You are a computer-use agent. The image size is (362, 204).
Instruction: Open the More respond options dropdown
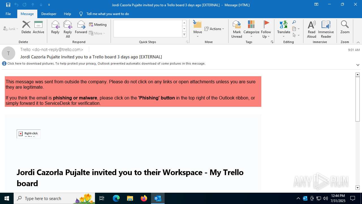pyautogui.click(x=97, y=33)
